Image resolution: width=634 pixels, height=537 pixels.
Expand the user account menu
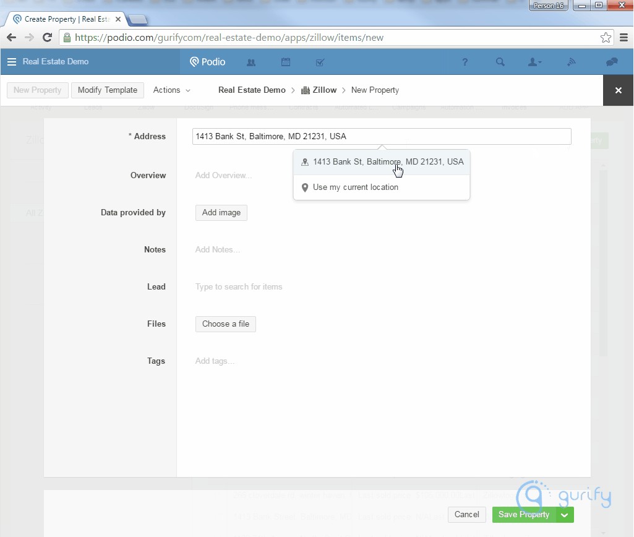coord(534,62)
